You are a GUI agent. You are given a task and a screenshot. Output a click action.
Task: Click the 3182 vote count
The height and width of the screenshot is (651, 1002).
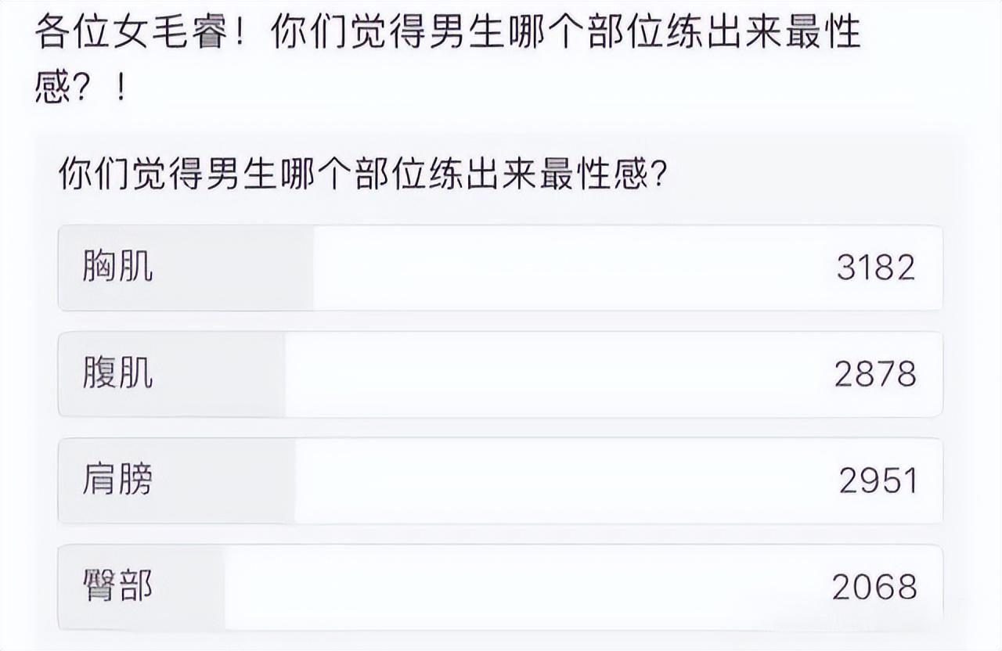[x=876, y=268]
